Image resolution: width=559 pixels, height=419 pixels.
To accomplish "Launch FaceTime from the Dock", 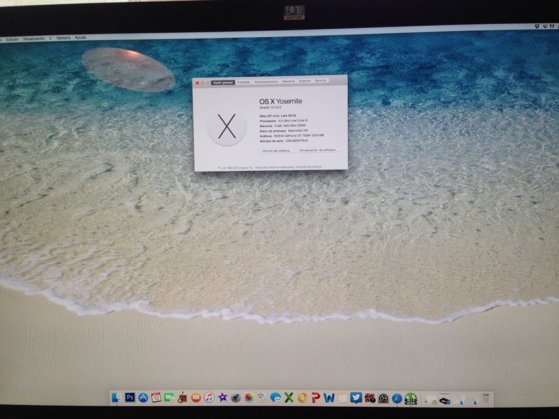I will [169, 397].
